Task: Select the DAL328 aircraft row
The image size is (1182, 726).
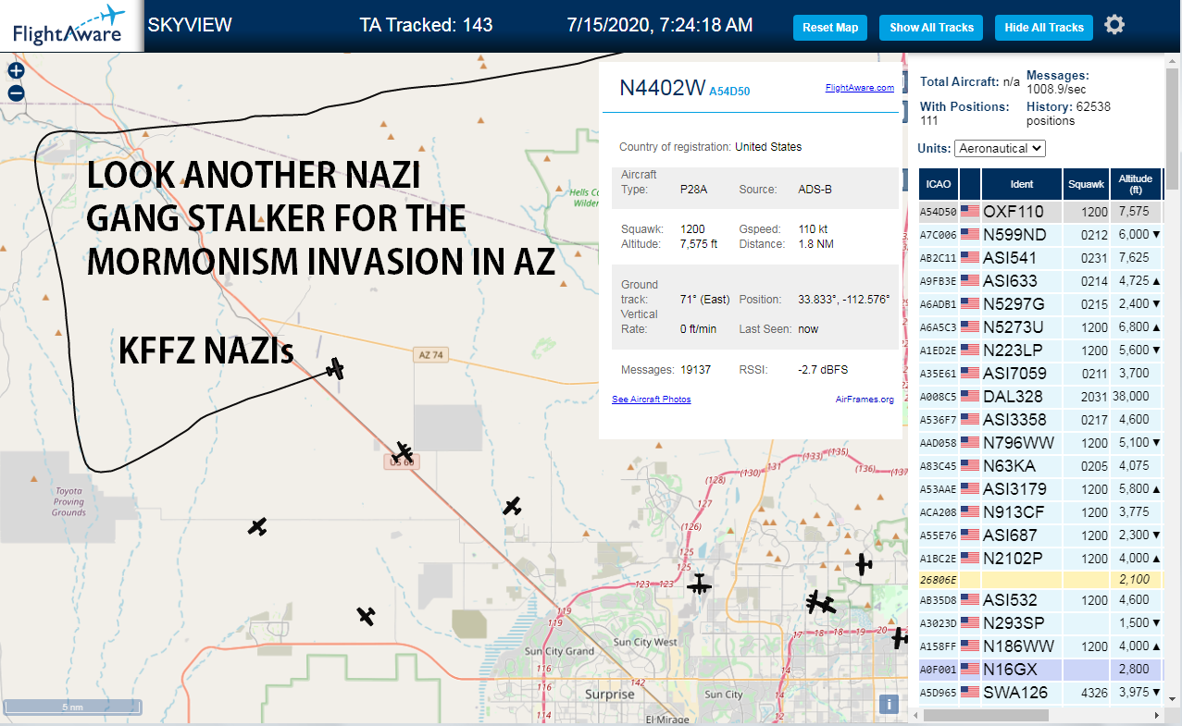Action: [x=1040, y=397]
